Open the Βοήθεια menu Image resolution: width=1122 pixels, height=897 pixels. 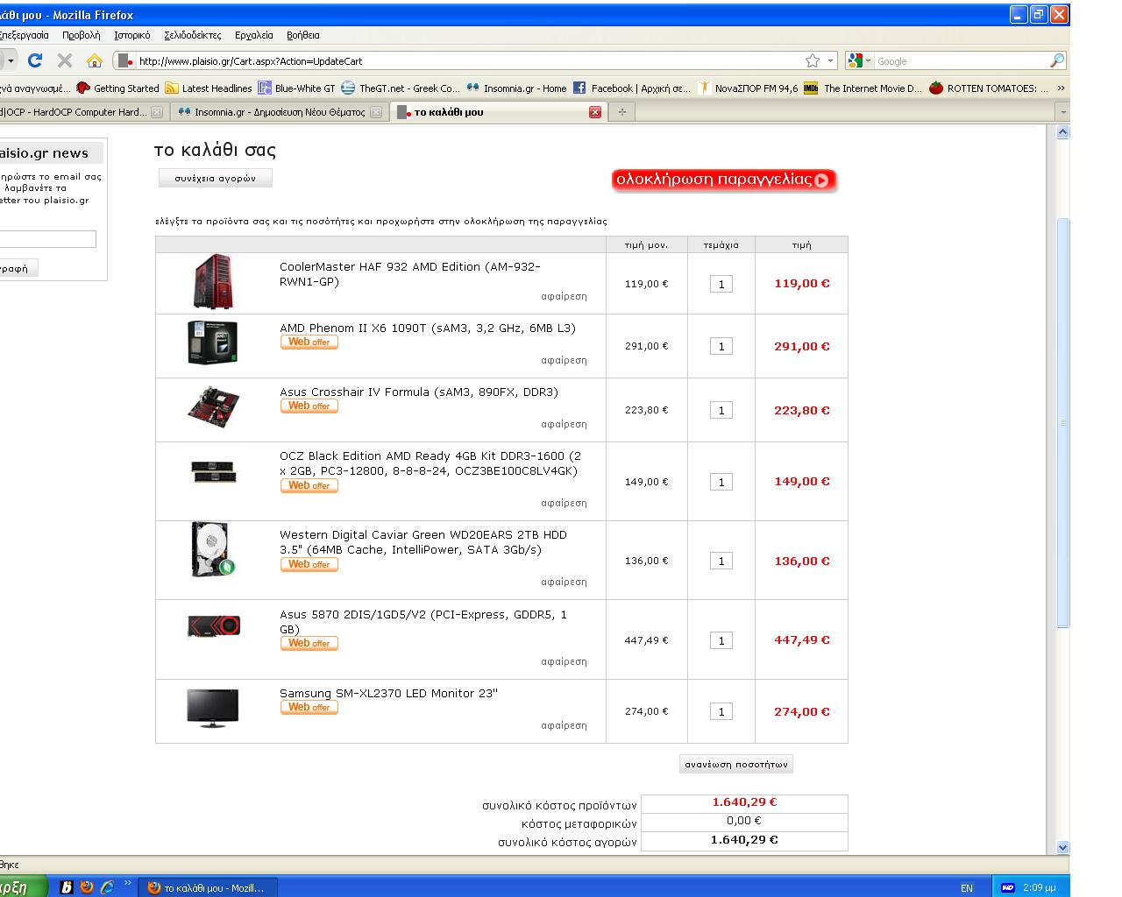[x=303, y=35]
